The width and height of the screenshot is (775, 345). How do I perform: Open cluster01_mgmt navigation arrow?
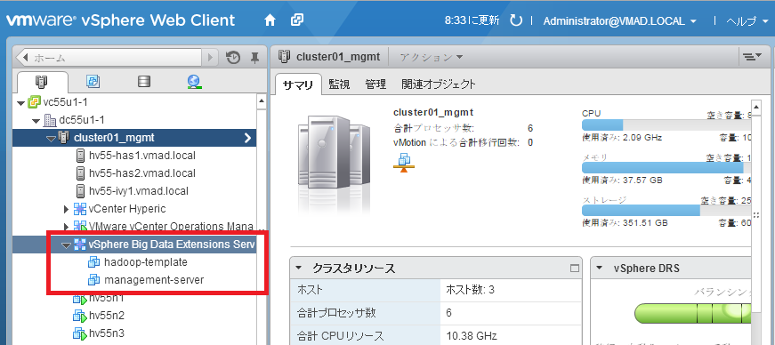pyautogui.click(x=248, y=139)
